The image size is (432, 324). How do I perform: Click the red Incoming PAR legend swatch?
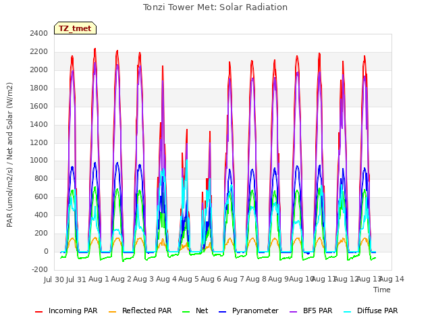pos(39,312)
